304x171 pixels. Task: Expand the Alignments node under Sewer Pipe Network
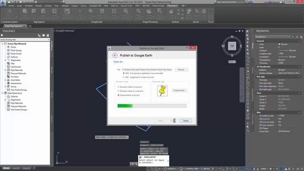[5, 60]
